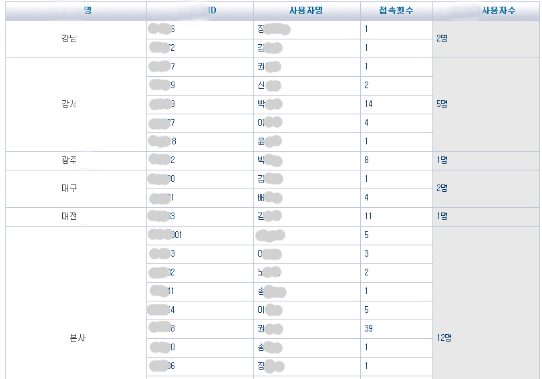542x379 pixels.
Task: Click the 접속횟수 column header
Action: [x=396, y=11]
